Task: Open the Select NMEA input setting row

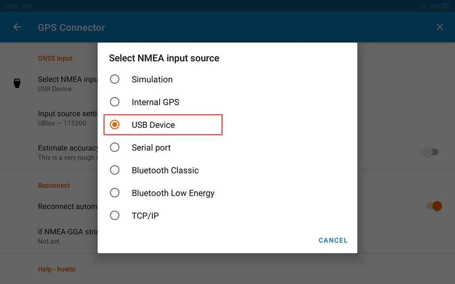Action: coord(68,83)
